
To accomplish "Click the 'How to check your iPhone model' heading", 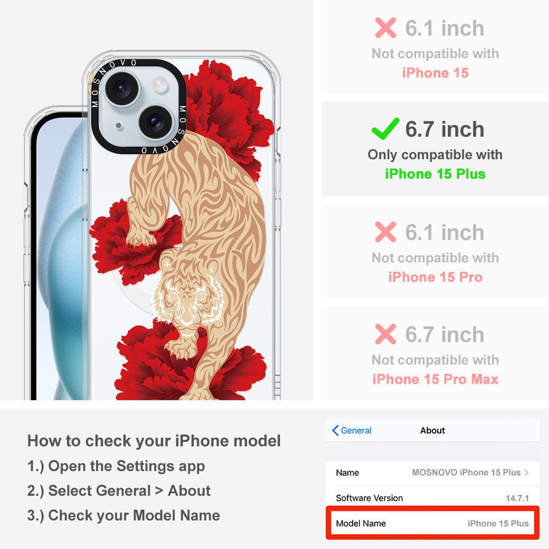I will click(154, 441).
